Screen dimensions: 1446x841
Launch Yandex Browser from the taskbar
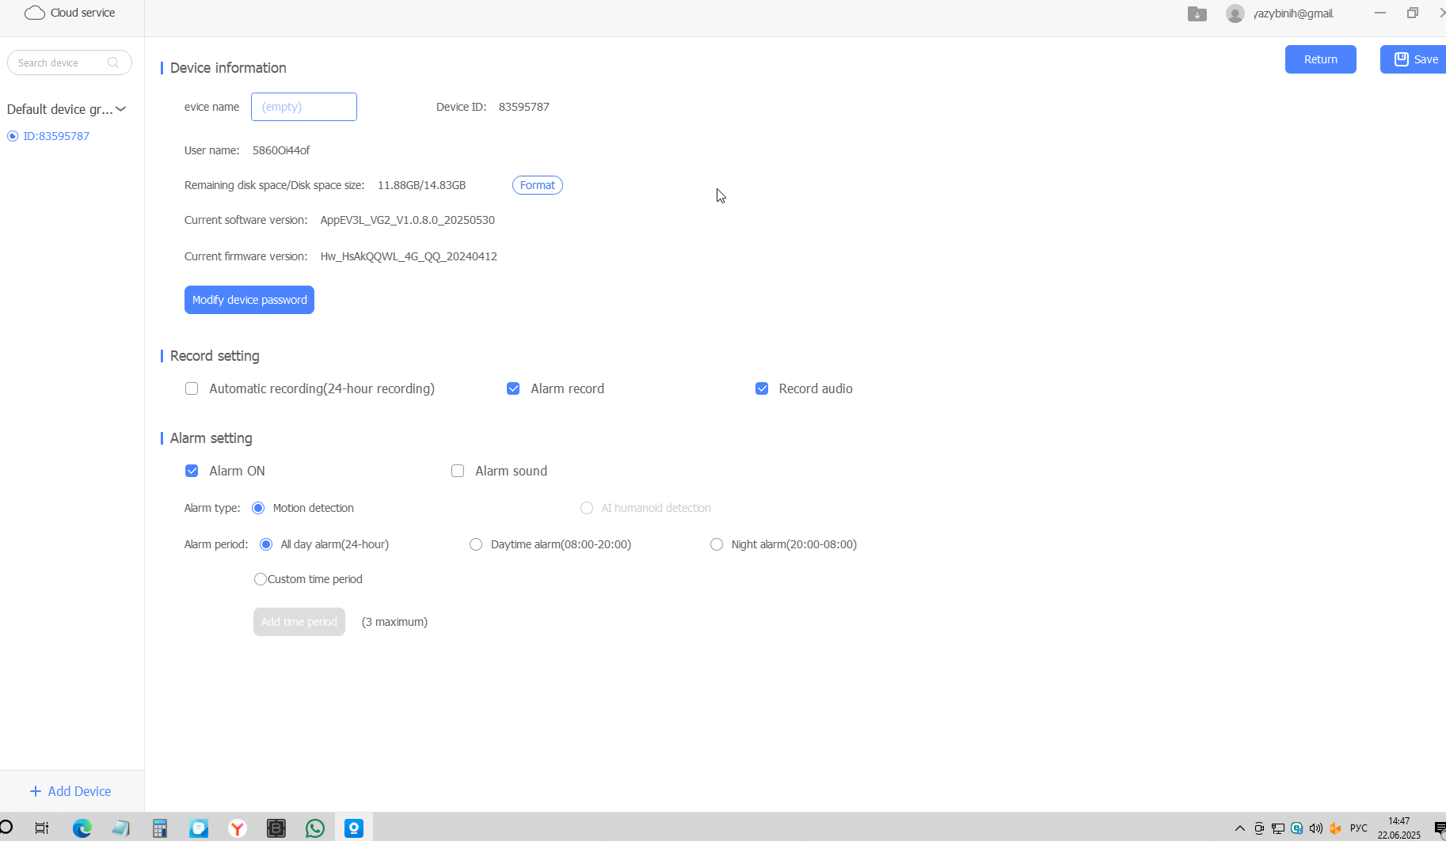238,828
